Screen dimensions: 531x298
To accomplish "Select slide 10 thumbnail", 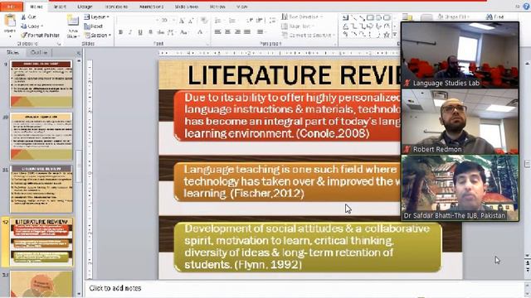I will pyautogui.click(x=41, y=137).
